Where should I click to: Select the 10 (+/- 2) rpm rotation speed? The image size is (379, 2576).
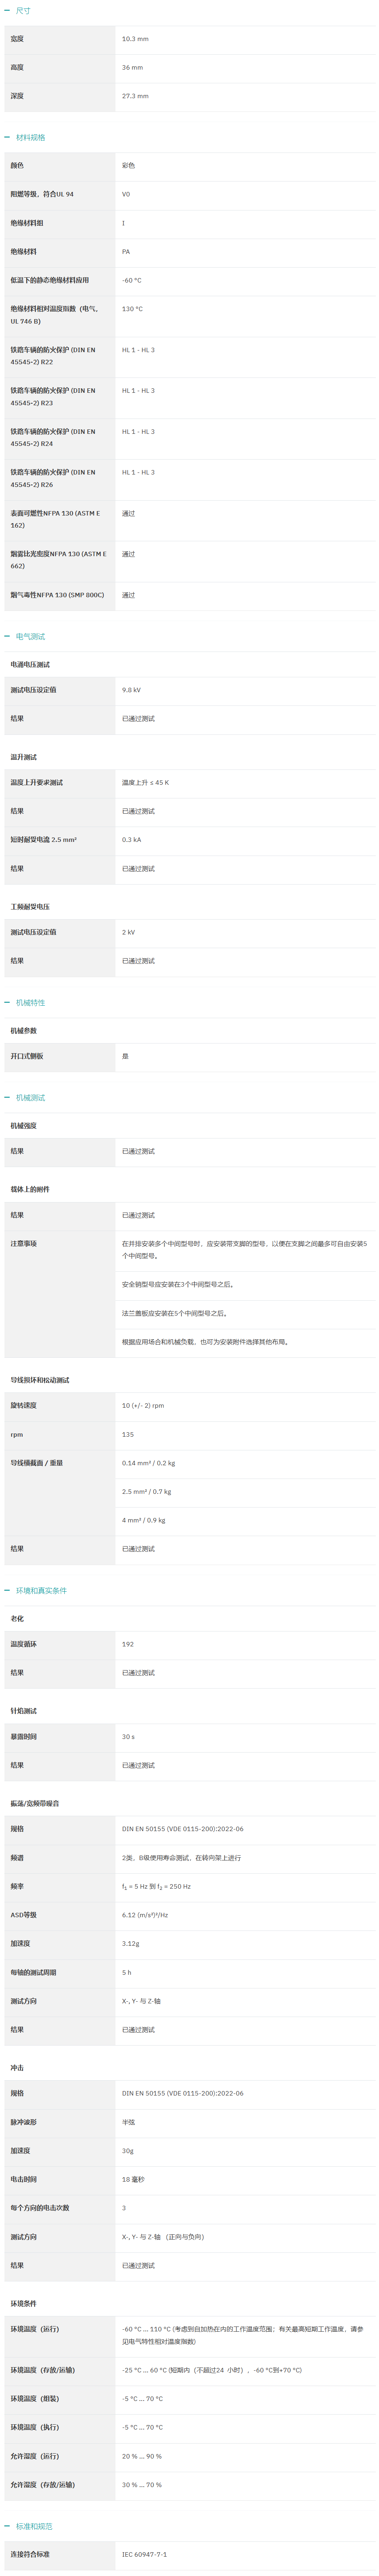click(x=143, y=1406)
